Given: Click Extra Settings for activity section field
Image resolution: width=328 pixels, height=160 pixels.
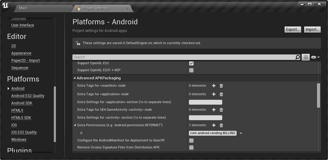Looking at the screenshot, I should click(205, 118).
